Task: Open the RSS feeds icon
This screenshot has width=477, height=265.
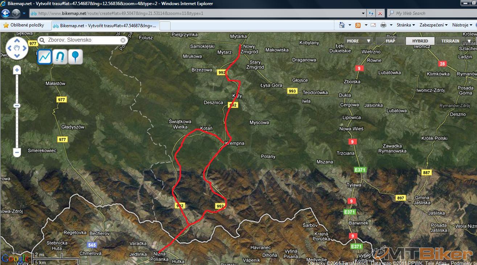Action: click(x=358, y=25)
